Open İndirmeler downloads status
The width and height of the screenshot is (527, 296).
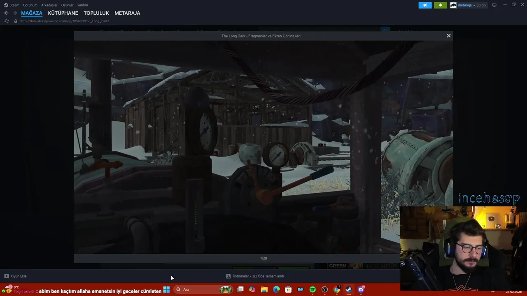(x=255, y=276)
